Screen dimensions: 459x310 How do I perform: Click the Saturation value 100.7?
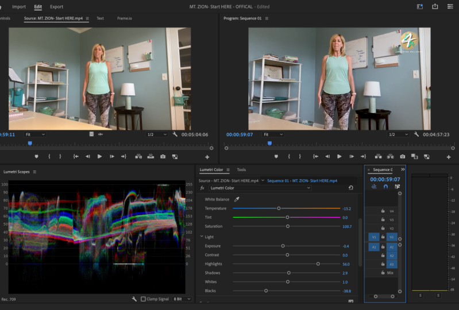pyautogui.click(x=347, y=226)
